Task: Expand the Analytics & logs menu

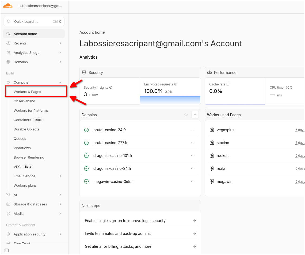Action: coord(60,52)
